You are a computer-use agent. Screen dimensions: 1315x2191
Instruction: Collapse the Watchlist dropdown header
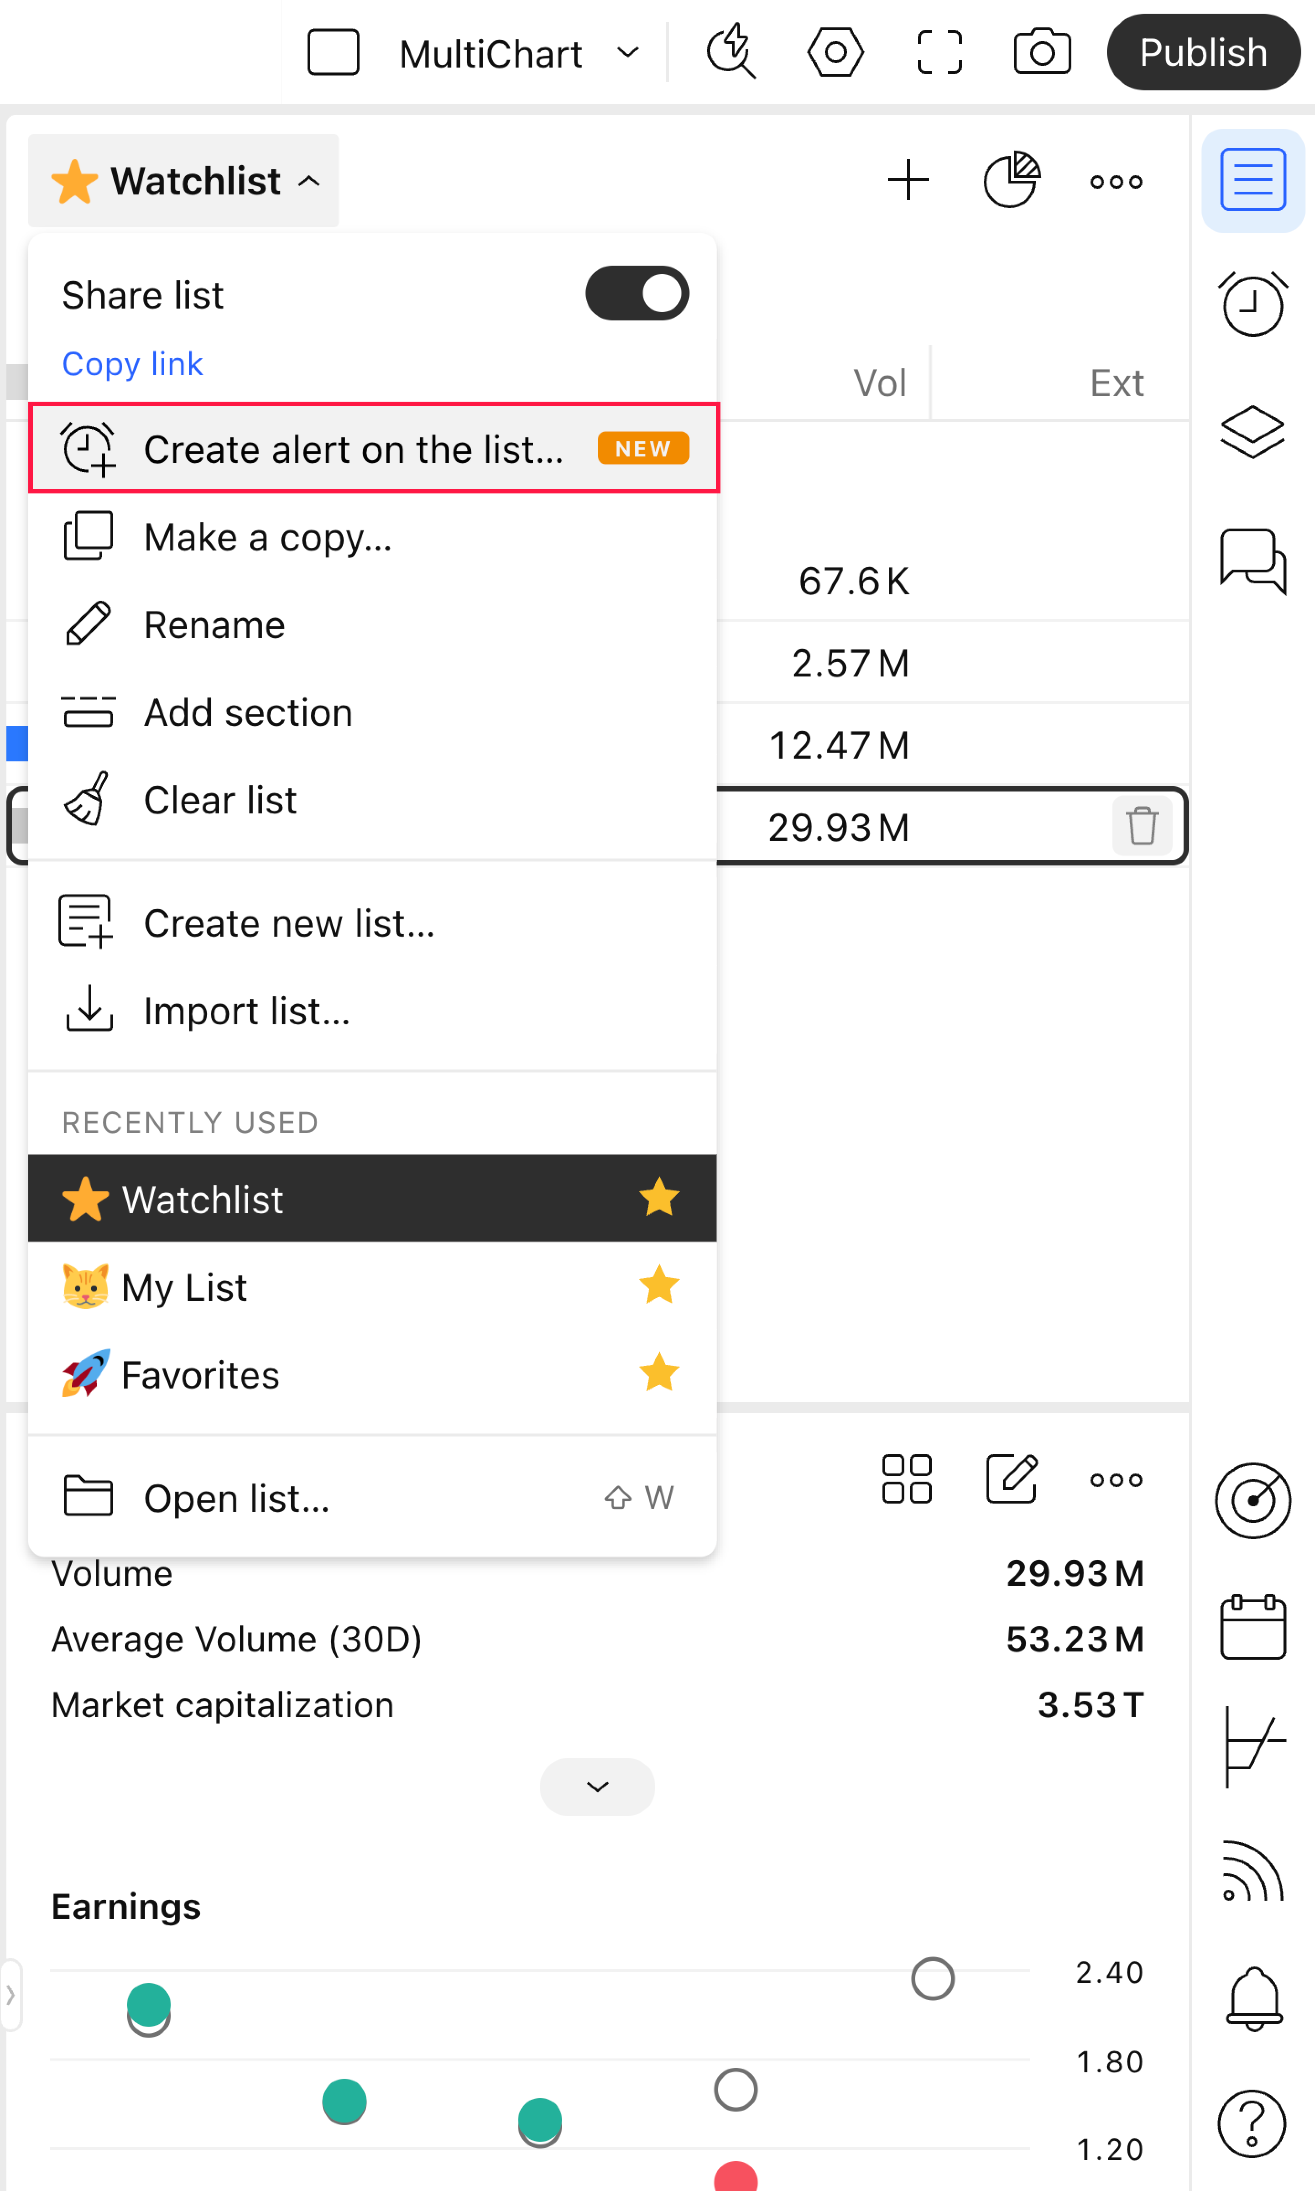(x=184, y=181)
